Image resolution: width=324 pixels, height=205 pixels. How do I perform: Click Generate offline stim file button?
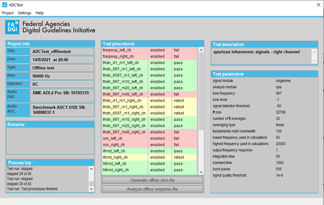(153, 180)
